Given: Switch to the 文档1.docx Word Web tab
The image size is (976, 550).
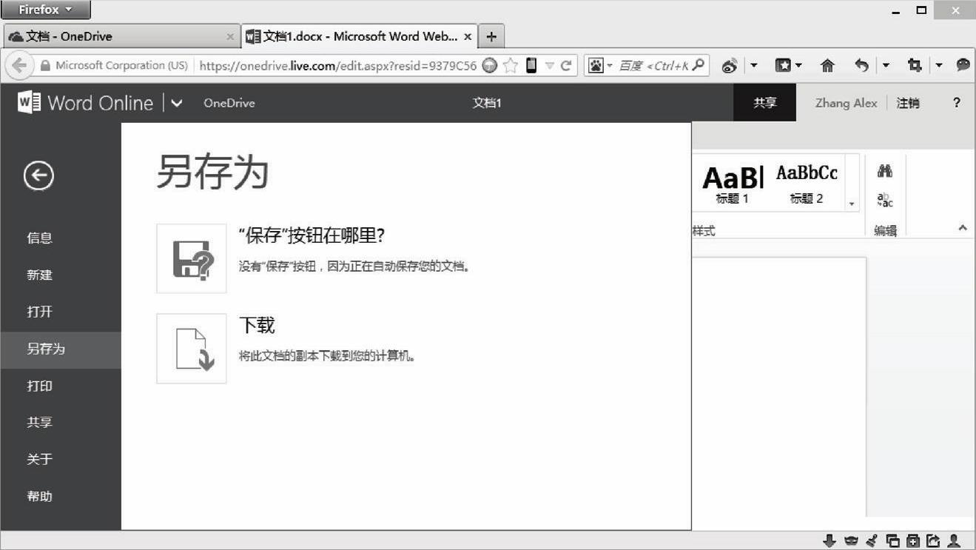Looking at the screenshot, I should tap(359, 36).
